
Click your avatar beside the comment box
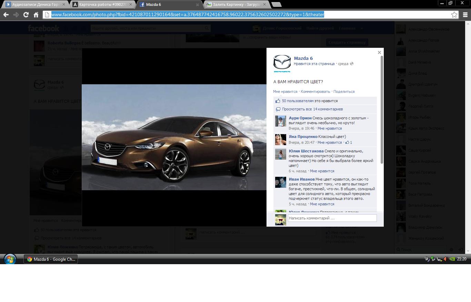tap(281, 220)
